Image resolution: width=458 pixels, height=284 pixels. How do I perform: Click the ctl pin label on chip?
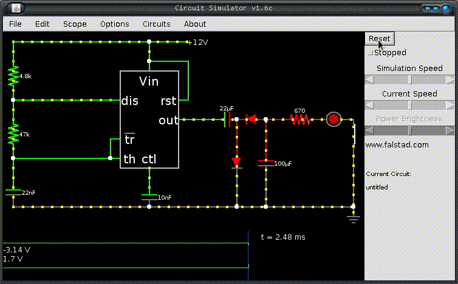[x=149, y=159]
